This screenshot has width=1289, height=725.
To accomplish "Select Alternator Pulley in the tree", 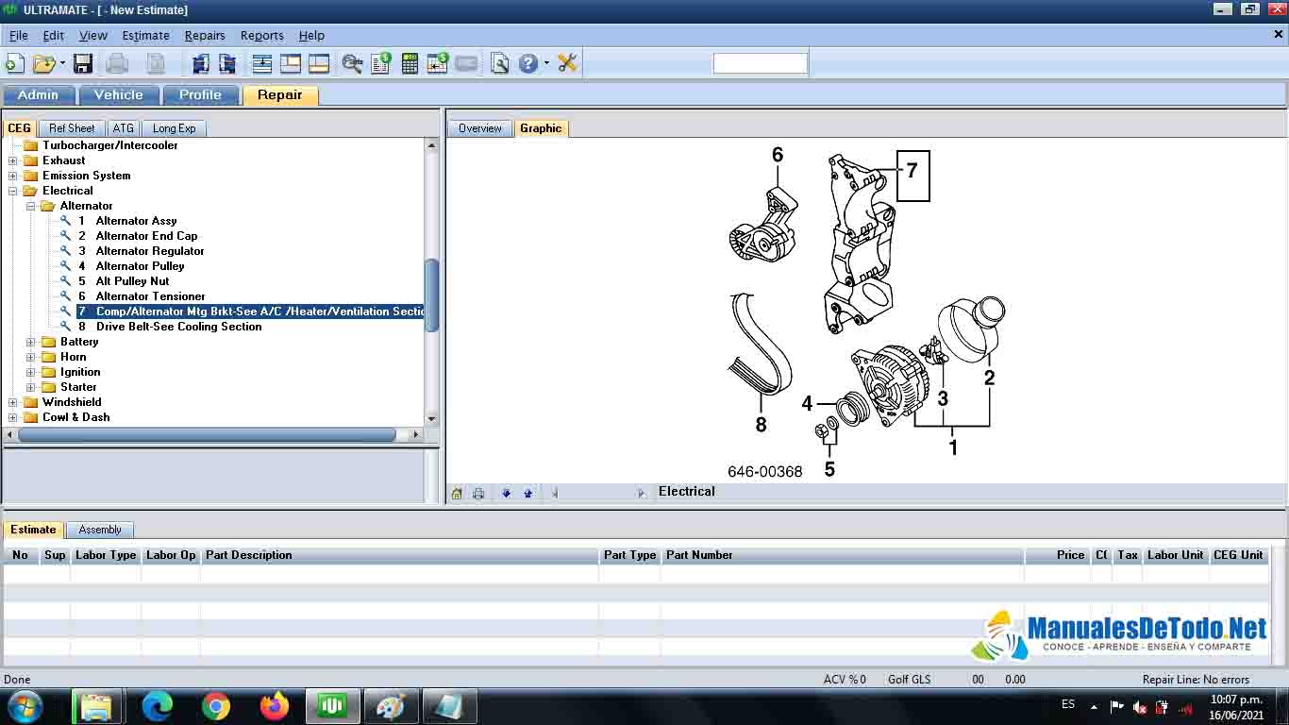I will [140, 266].
